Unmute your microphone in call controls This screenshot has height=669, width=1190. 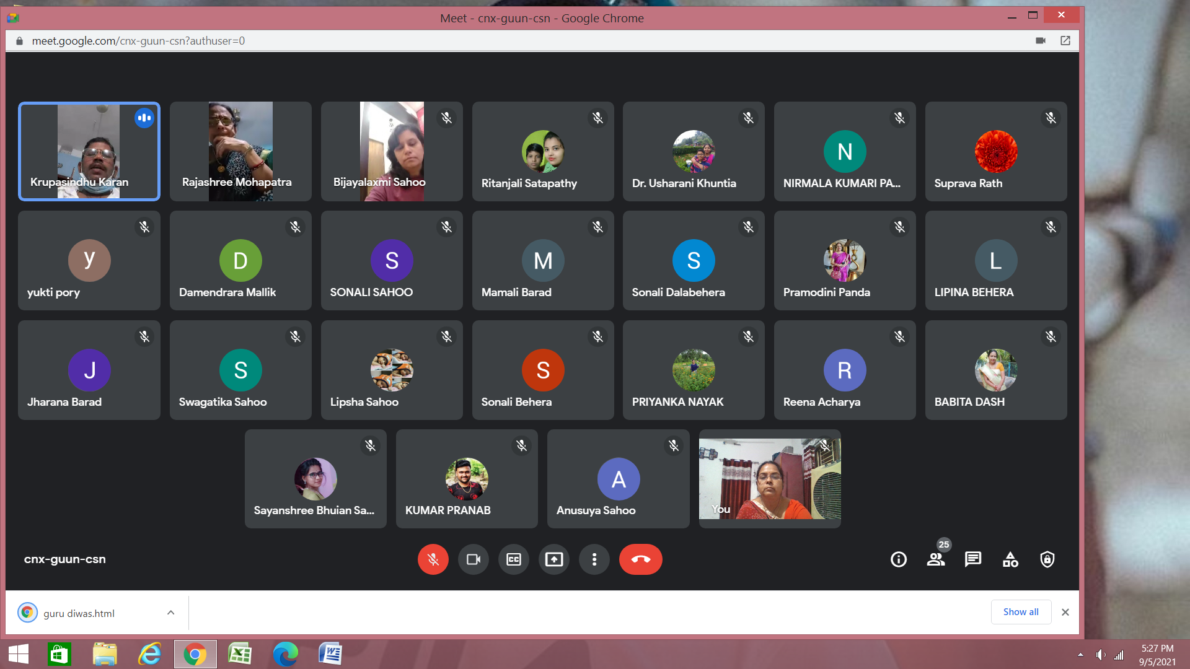pos(433,559)
